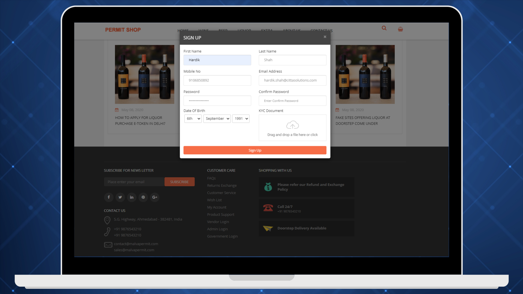Click the Call 24/7 card

pyautogui.click(x=306, y=209)
